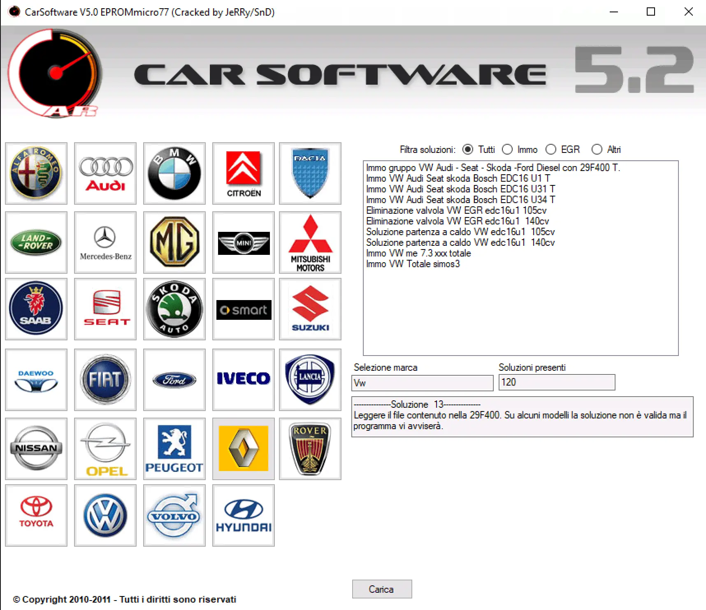
Task: Choose the Mitsubishi Motors logo
Action: click(310, 242)
